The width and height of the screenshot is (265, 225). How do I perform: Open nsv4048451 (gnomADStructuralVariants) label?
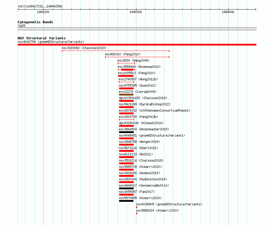pos(152,135)
